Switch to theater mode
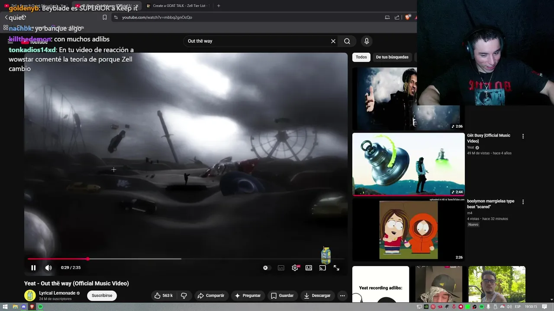Screen dimensions: 554x311 tap(309, 268)
